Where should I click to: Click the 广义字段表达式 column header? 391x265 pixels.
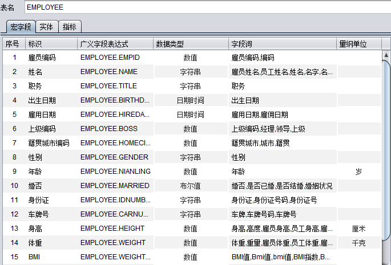click(115, 44)
